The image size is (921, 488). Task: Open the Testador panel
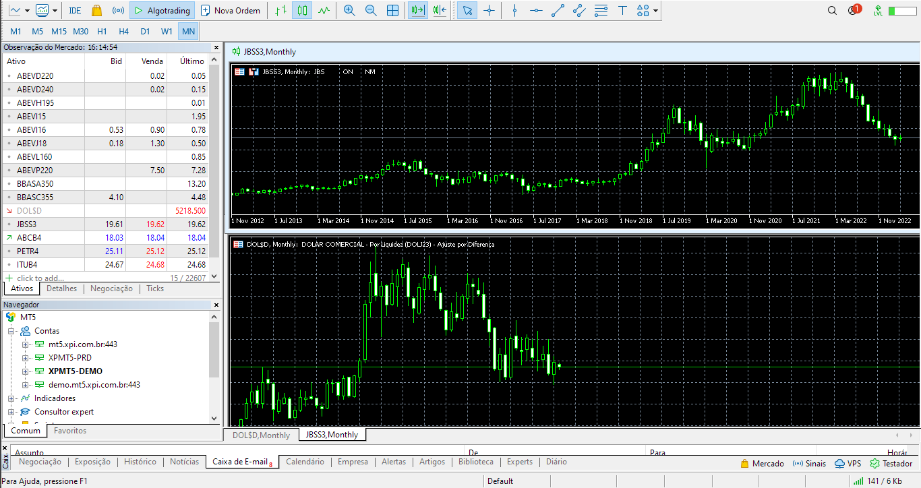pyautogui.click(x=897, y=464)
